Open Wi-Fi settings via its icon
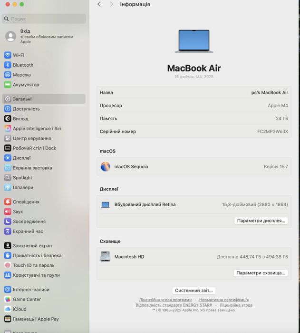Screen dimensions: 300x333 point(8,55)
